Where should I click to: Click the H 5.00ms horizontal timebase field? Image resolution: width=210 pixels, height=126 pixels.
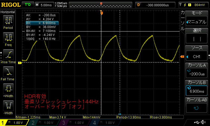44,5
